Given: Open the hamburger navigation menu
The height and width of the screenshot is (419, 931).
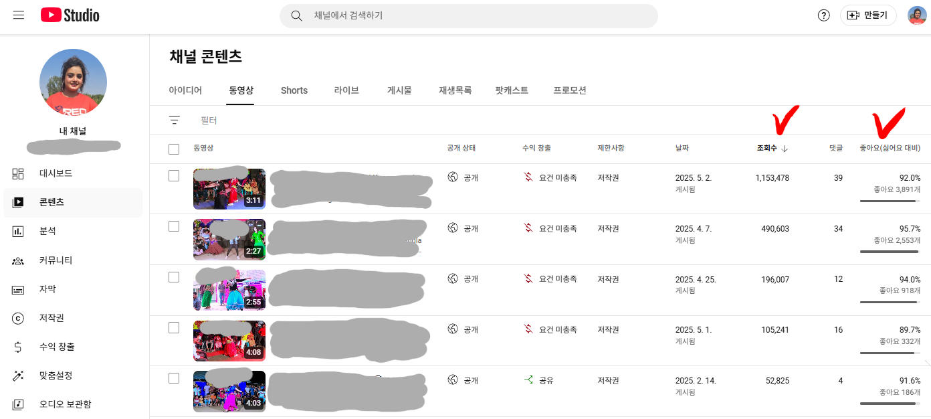Looking at the screenshot, I should [x=19, y=15].
